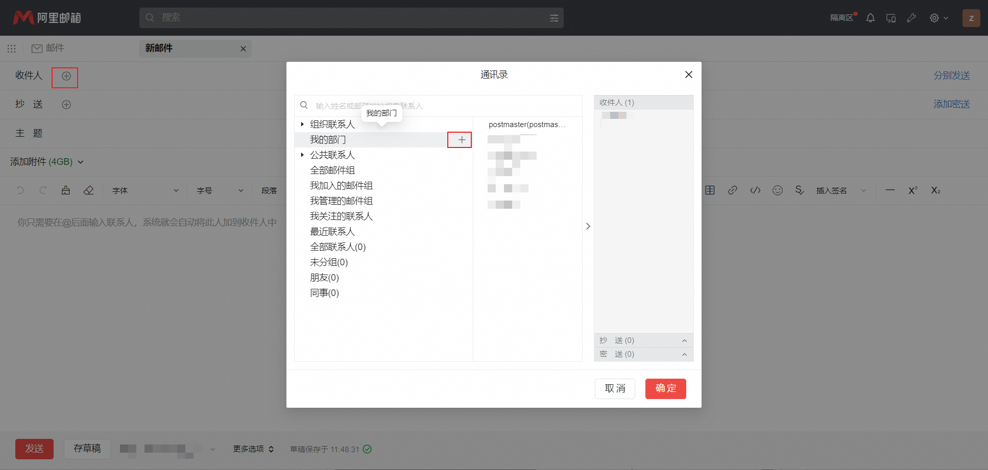This screenshot has width=988, height=470.
Task: Insert a hyperlink using the link icon
Action: (x=733, y=190)
